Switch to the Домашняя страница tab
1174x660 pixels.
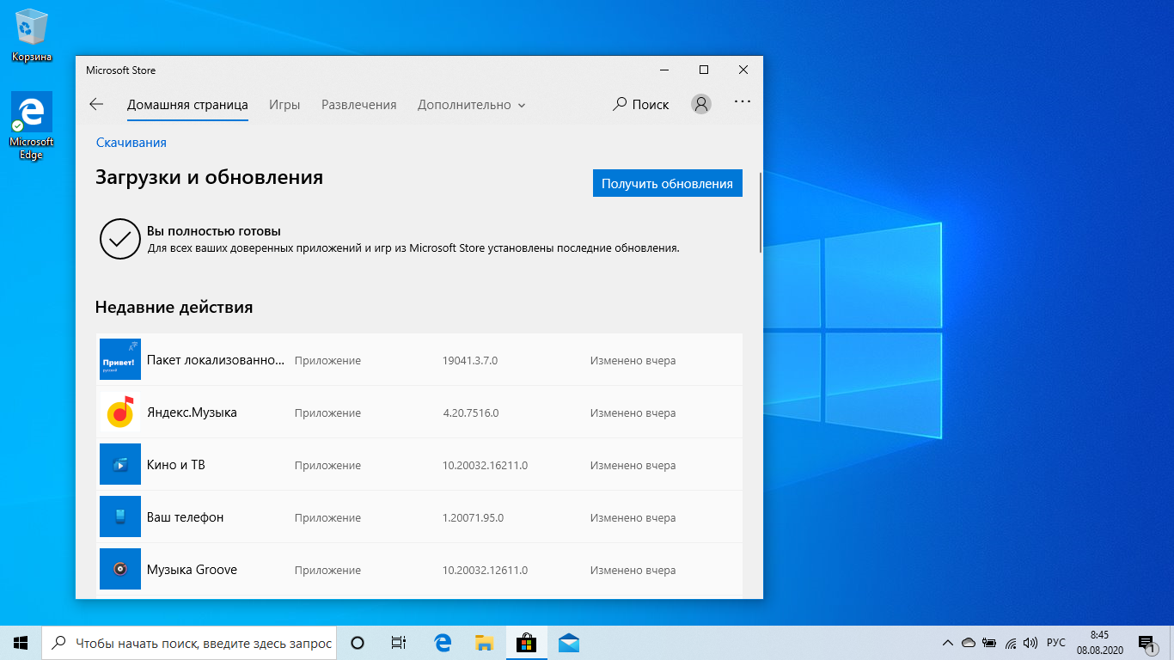click(x=187, y=105)
